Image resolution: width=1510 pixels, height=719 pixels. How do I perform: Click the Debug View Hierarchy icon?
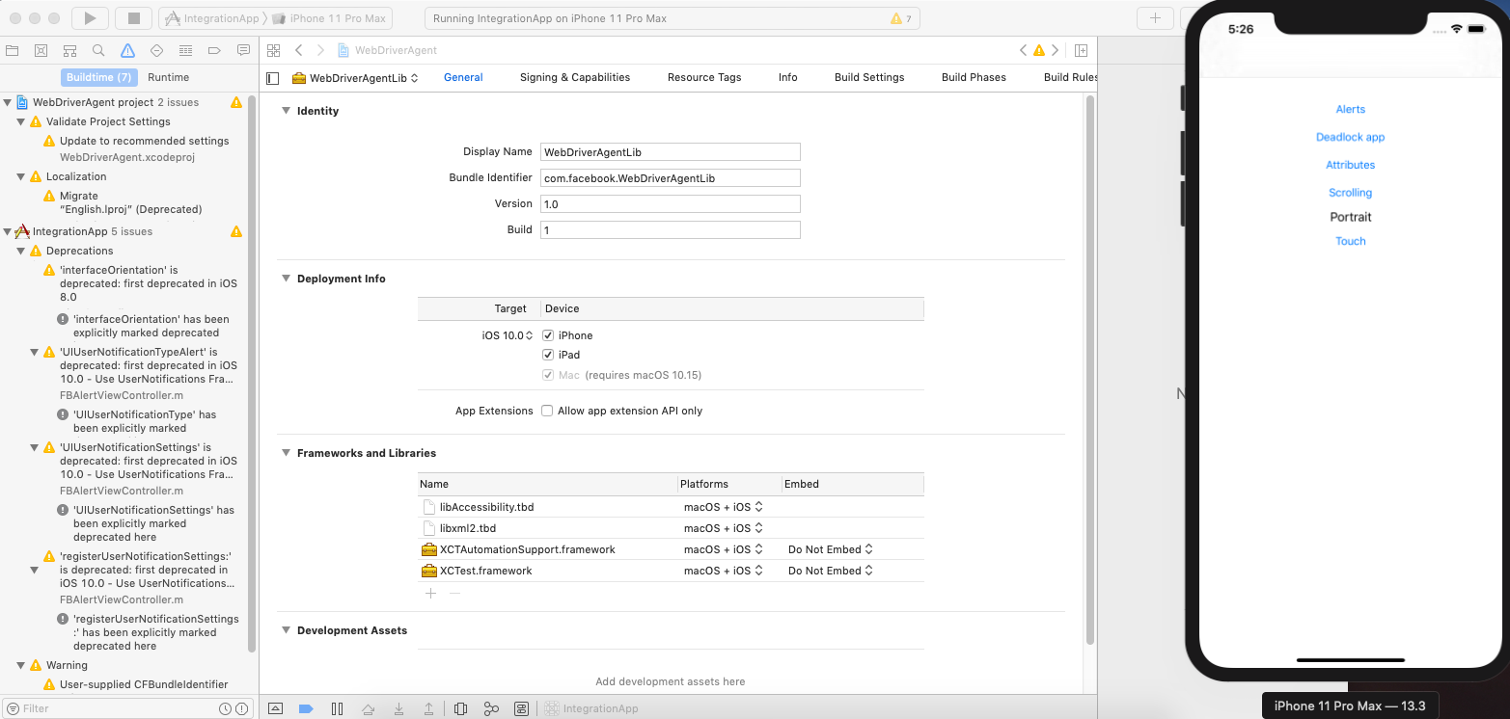[x=460, y=708]
